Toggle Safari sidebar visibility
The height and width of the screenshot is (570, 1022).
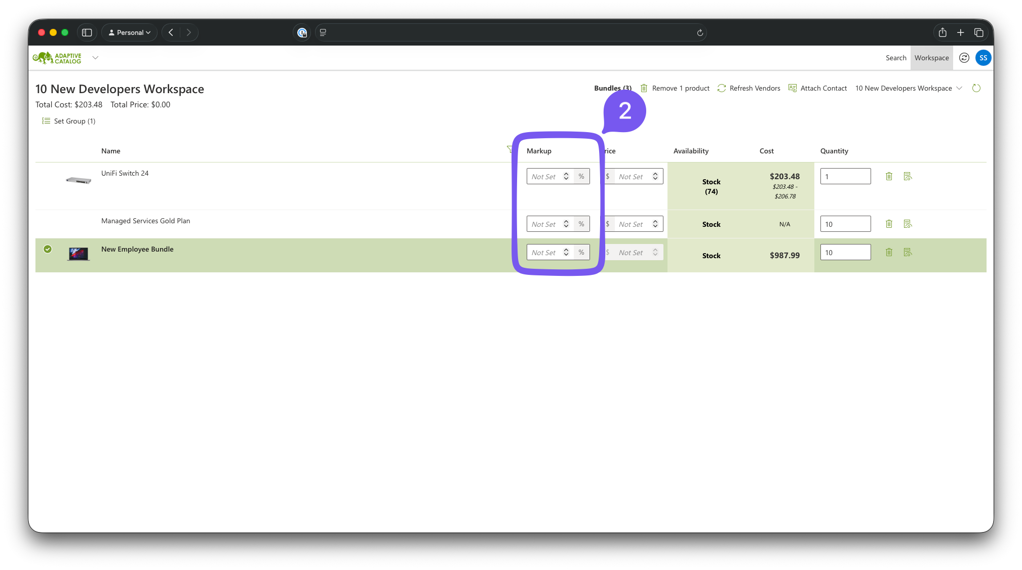87,32
